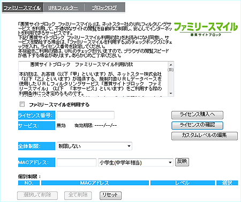The width and height of the screenshot is (241, 202).
Task: Click the MACアドレス table column header
Action: [95, 183]
